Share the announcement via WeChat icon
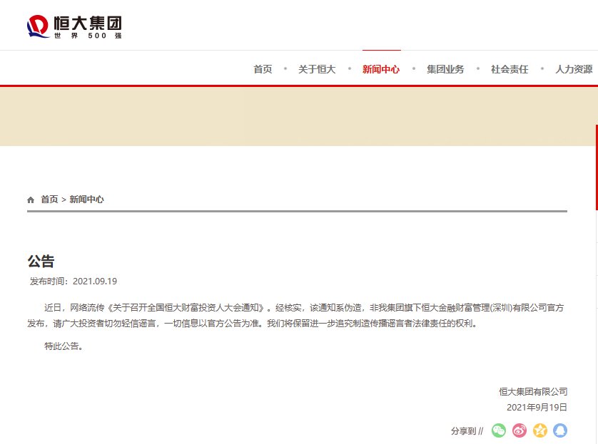Screen dimensions: 598x444 pyautogui.click(x=498, y=430)
